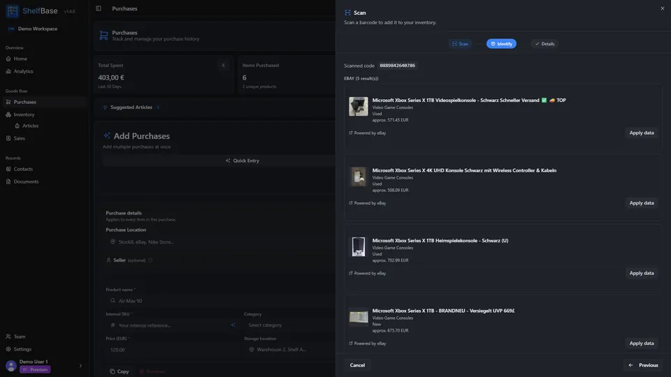Click the ShelfBase logo icon

click(x=13, y=10)
